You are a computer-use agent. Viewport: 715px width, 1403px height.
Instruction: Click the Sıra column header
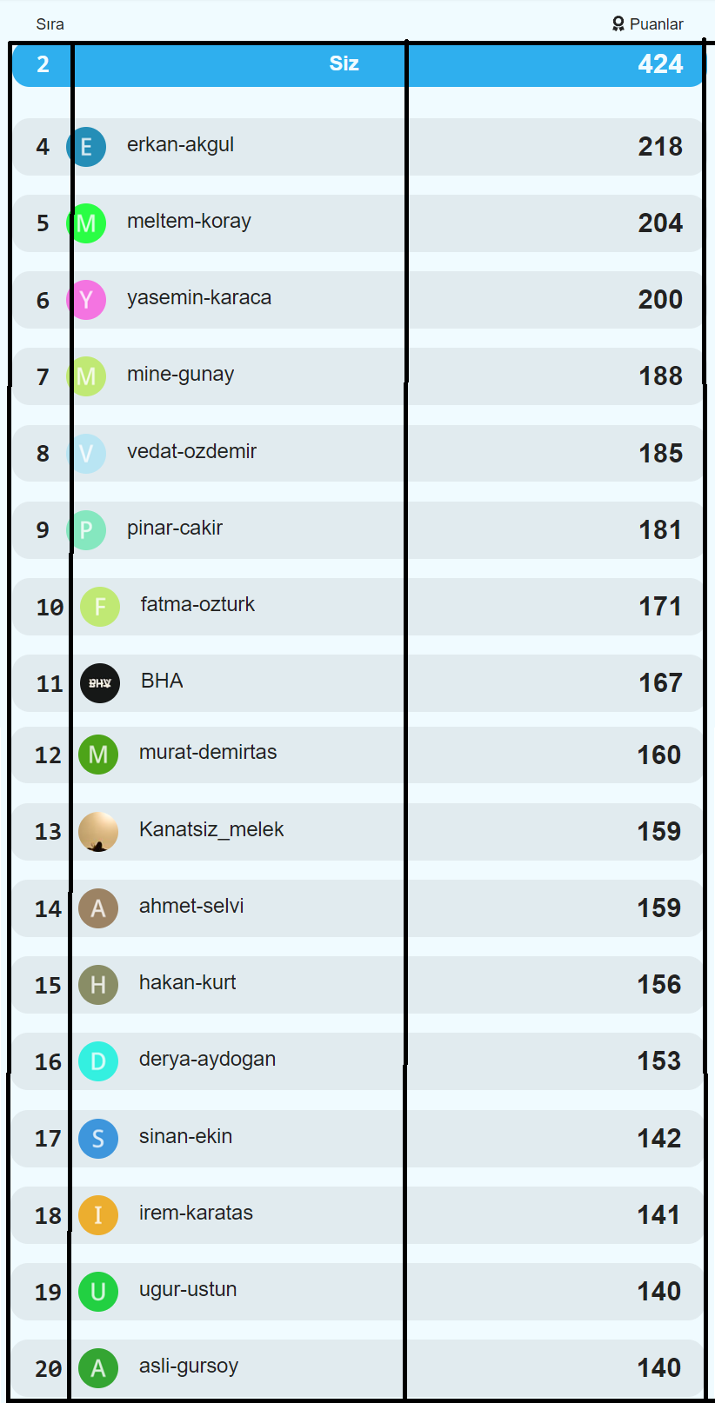coord(50,24)
